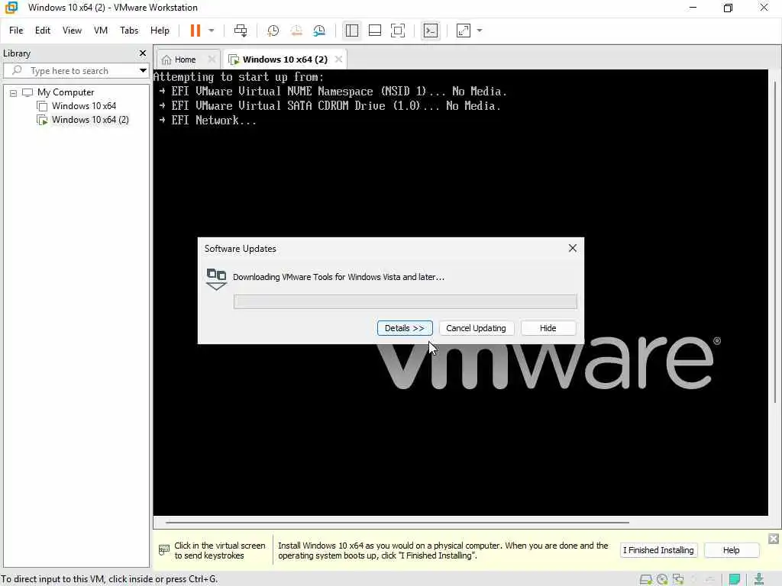
Task: Click the keyboard icon in hint bar
Action: pyautogui.click(x=164, y=550)
